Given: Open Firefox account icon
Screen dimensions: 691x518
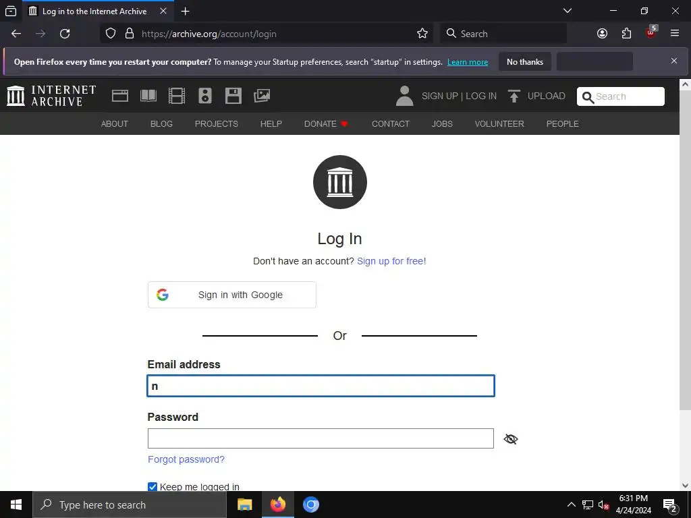Looking at the screenshot, I should pyautogui.click(x=602, y=34).
